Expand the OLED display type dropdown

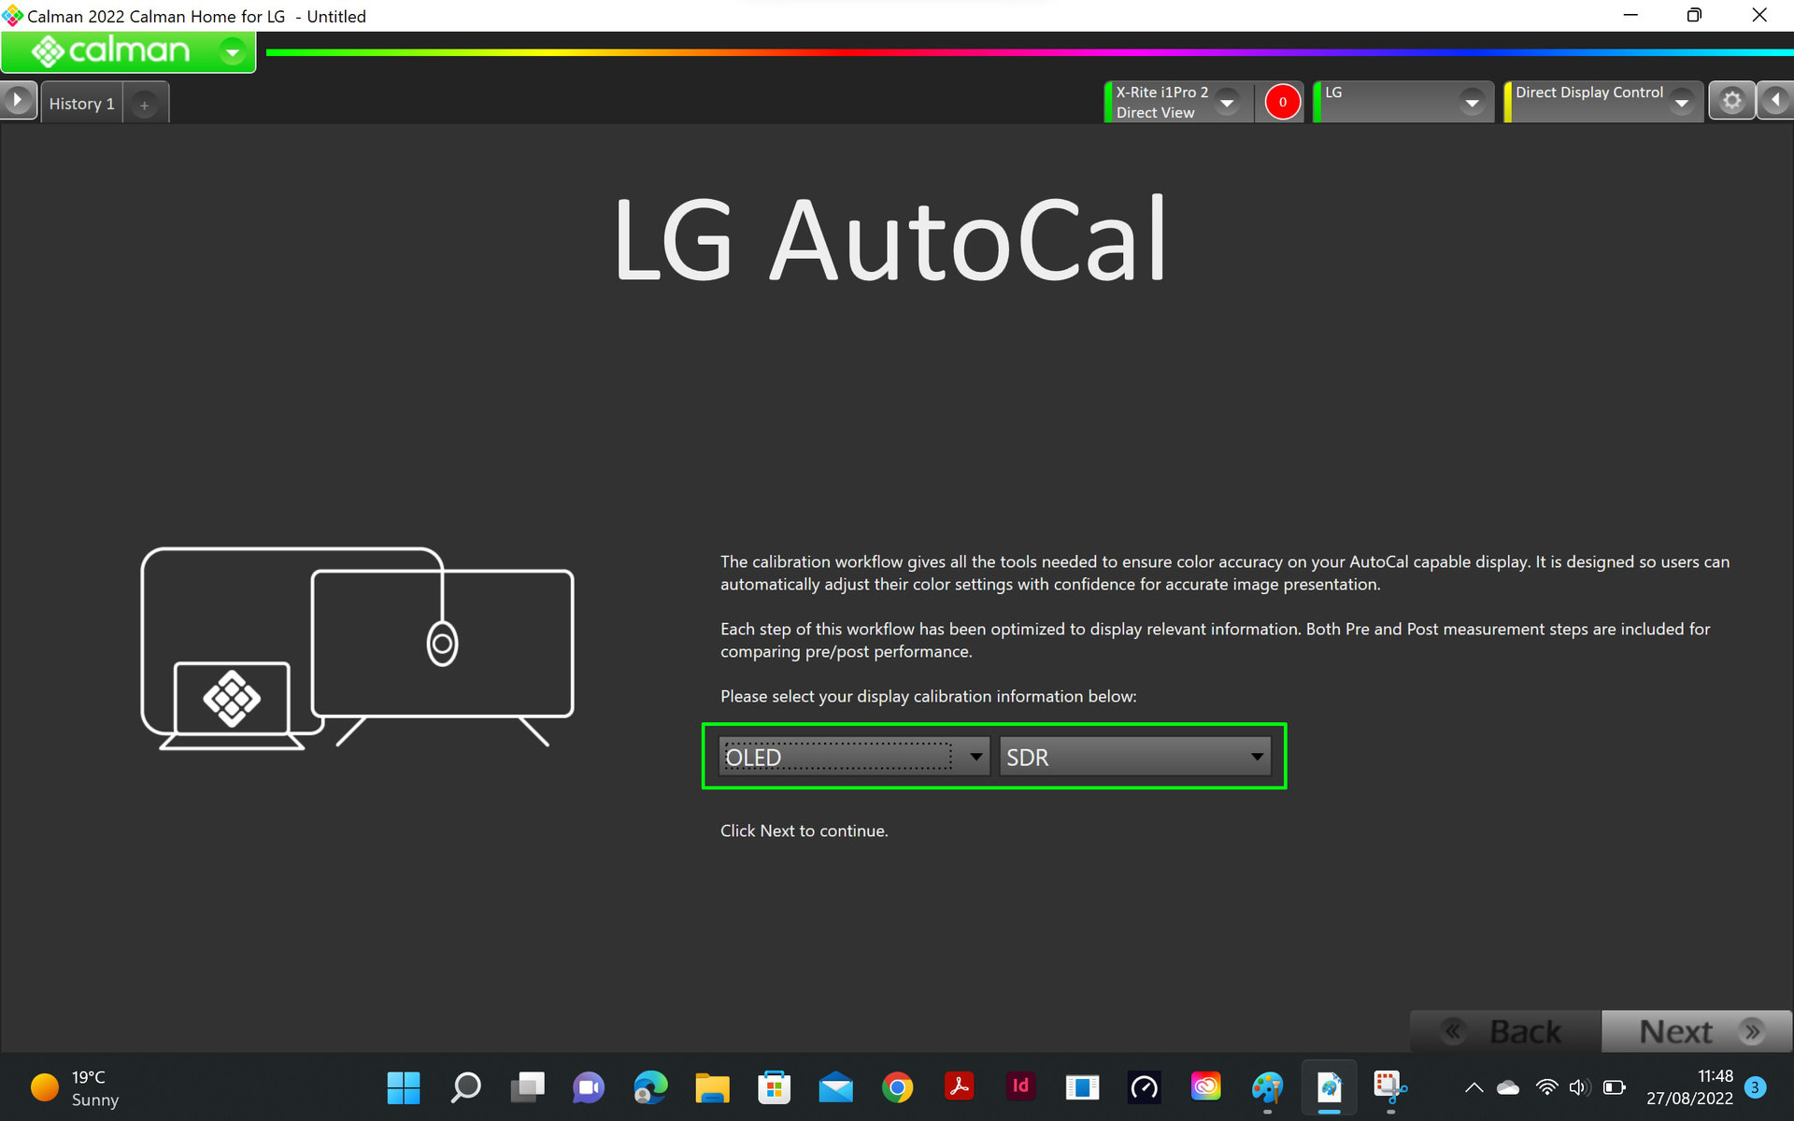tap(975, 757)
